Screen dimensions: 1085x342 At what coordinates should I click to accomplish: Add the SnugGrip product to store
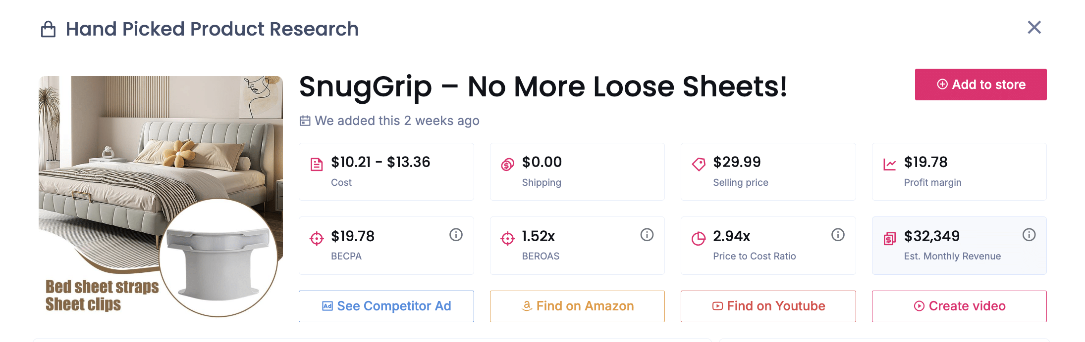980,85
